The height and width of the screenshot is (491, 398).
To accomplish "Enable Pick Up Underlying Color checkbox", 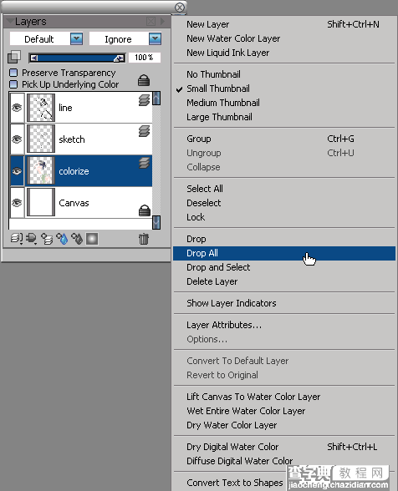I will pyautogui.click(x=13, y=84).
